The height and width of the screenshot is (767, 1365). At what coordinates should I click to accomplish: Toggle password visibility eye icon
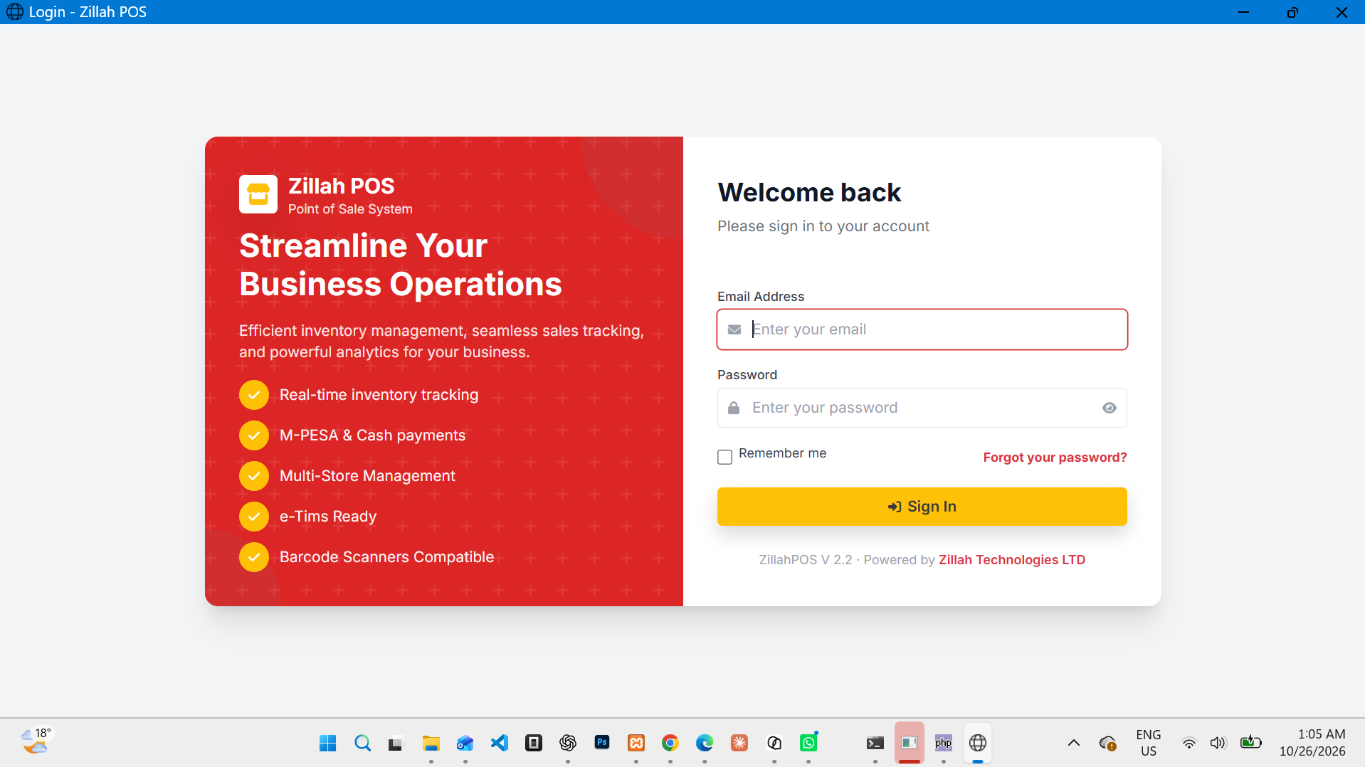tap(1109, 408)
